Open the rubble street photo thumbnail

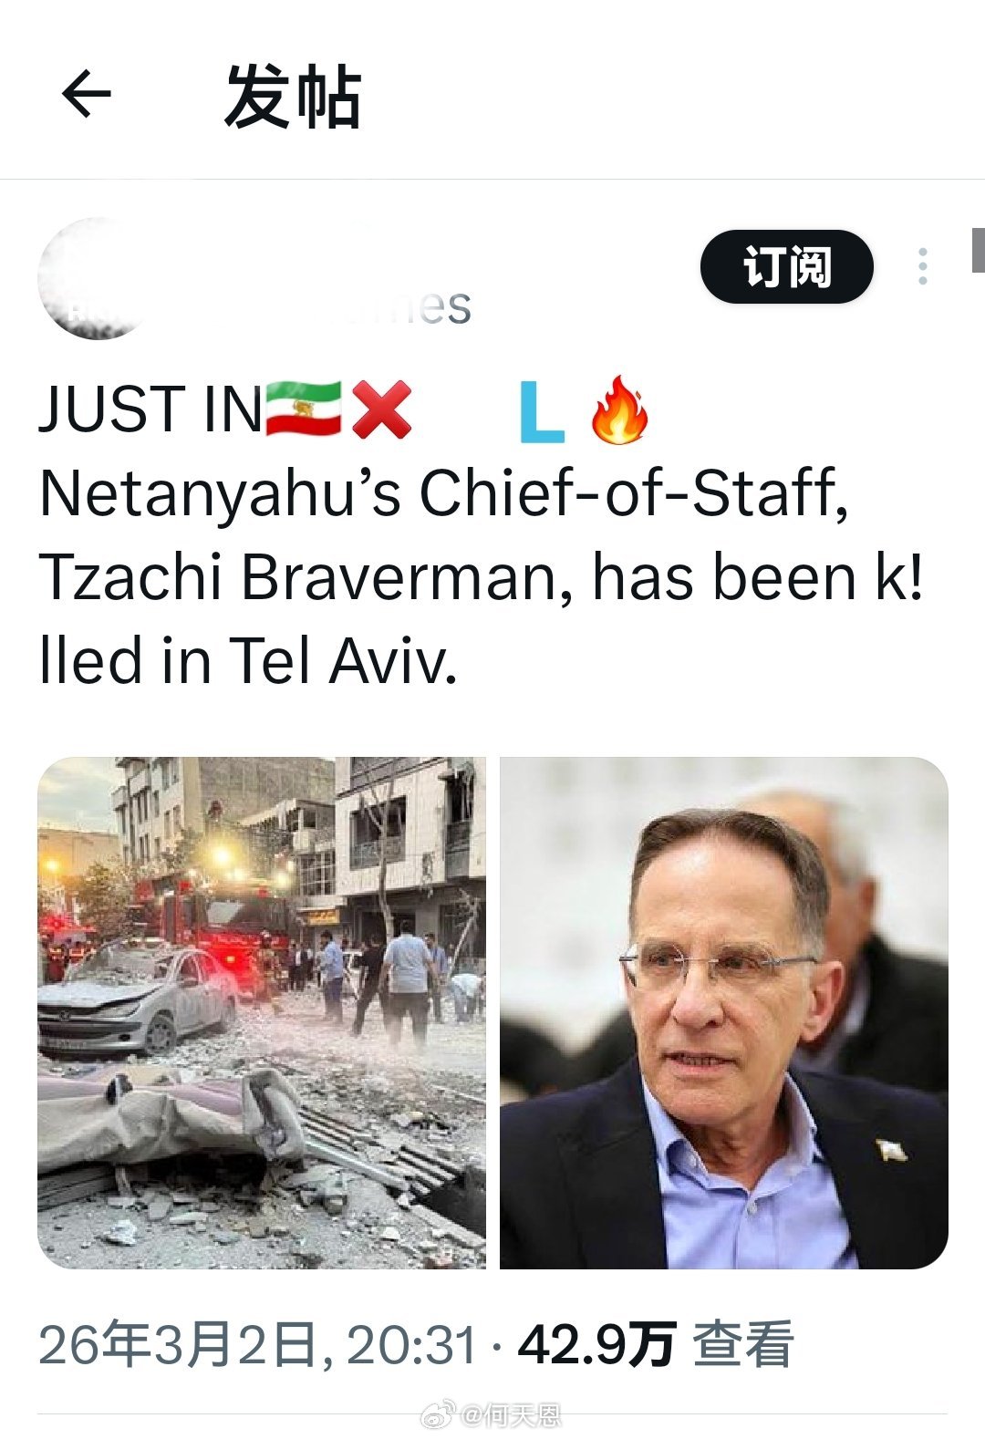(262, 1012)
